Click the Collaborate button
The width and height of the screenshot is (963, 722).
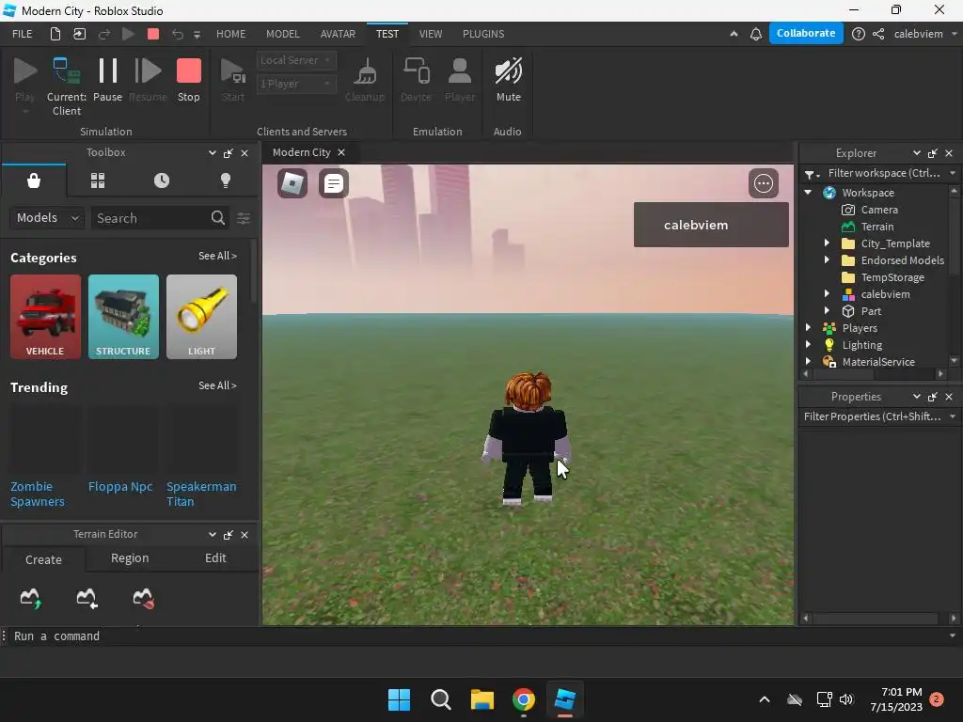pyautogui.click(x=806, y=33)
